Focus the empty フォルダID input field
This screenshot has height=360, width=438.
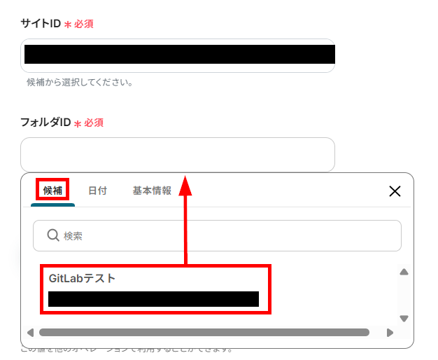click(x=178, y=154)
